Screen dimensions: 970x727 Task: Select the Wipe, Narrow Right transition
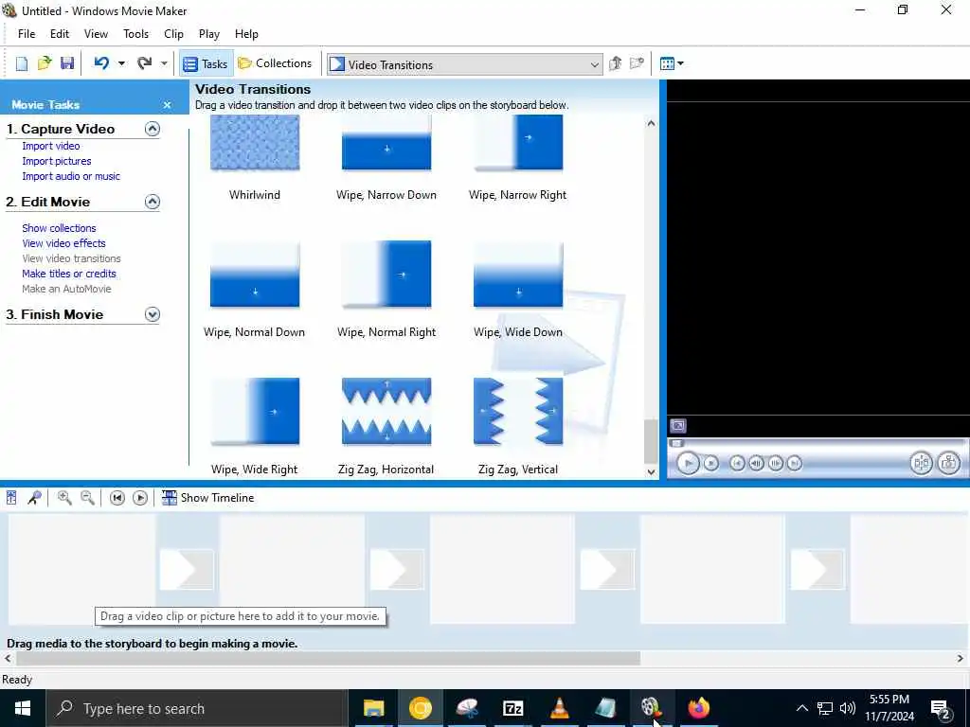click(x=518, y=142)
